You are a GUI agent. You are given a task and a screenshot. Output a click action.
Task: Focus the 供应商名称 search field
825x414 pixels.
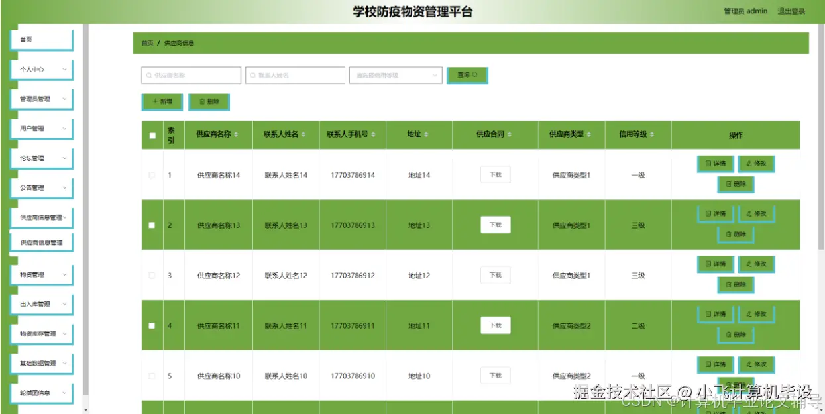191,76
